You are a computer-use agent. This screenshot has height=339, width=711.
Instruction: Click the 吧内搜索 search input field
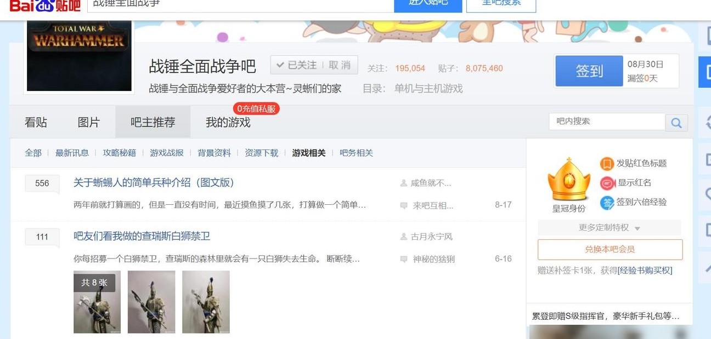[607, 122]
